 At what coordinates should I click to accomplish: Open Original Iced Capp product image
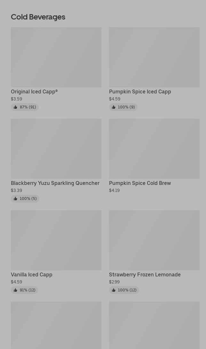pyautogui.click(x=56, y=57)
